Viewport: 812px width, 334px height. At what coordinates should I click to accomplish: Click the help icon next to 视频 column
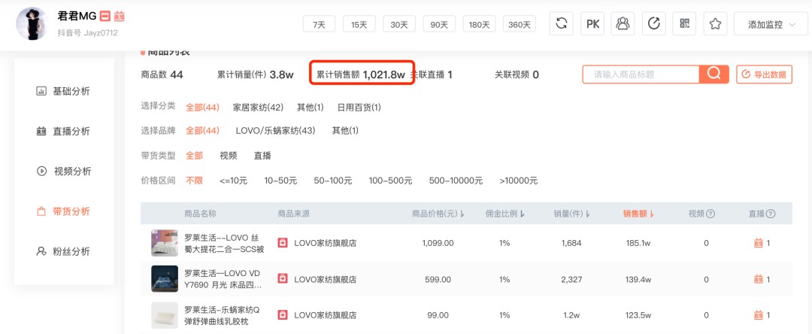coord(710,214)
